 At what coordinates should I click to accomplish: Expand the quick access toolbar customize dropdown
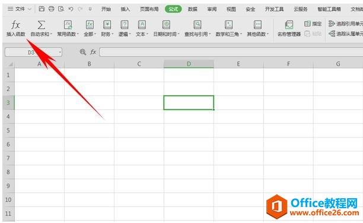coord(90,9)
